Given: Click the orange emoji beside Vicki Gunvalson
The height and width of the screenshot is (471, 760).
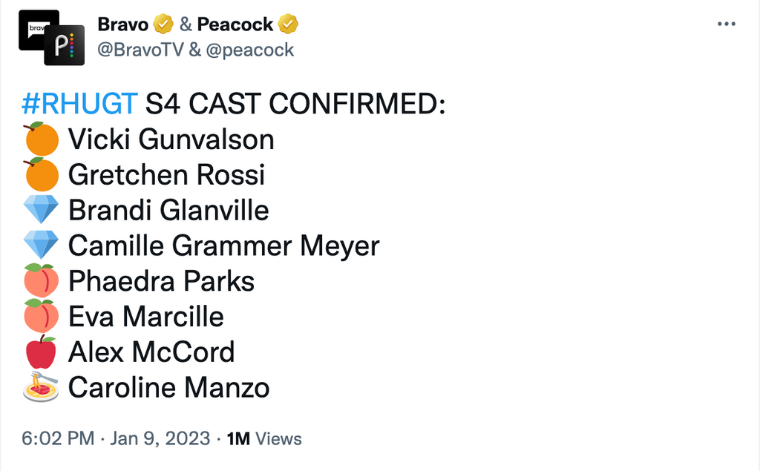Looking at the screenshot, I should point(42,139).
